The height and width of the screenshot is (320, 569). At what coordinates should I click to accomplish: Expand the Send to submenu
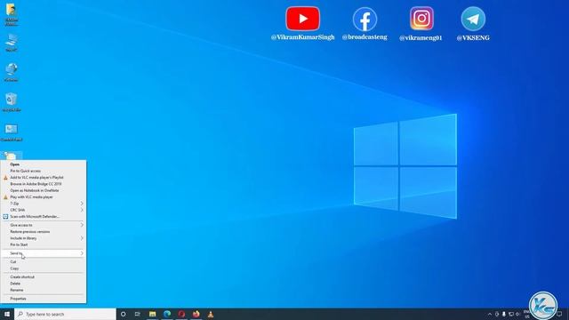(x=44, y=253)
